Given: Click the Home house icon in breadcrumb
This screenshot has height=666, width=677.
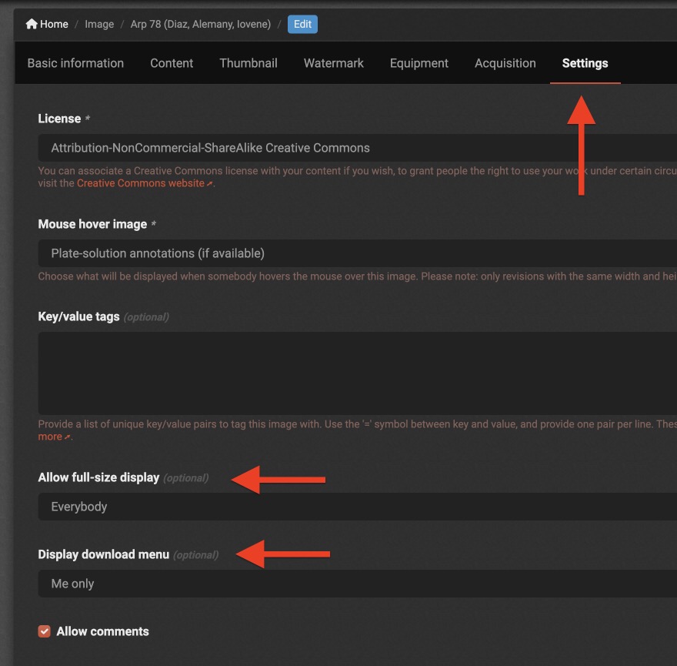Looking at the screenshot, I should click(32, 24).
